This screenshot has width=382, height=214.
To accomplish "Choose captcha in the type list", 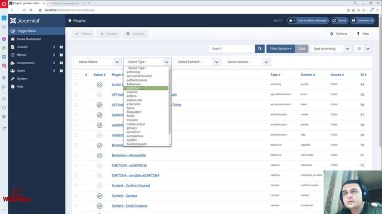I will [146, 88].
